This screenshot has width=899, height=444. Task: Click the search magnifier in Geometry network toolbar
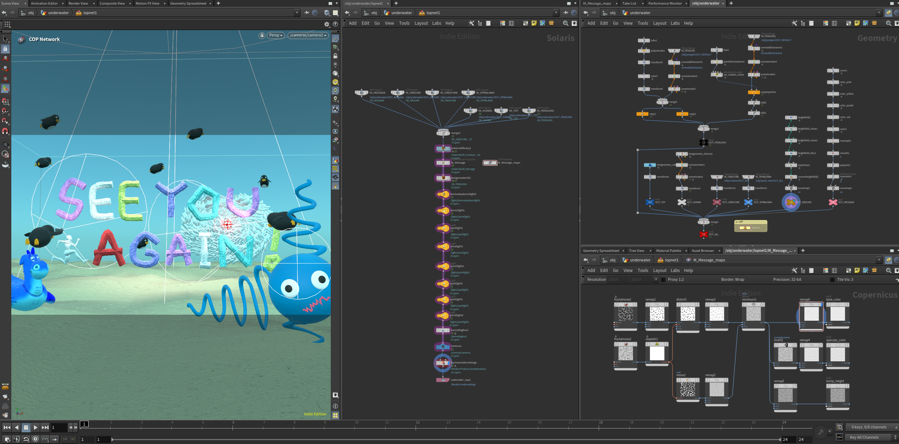point(888,23)
